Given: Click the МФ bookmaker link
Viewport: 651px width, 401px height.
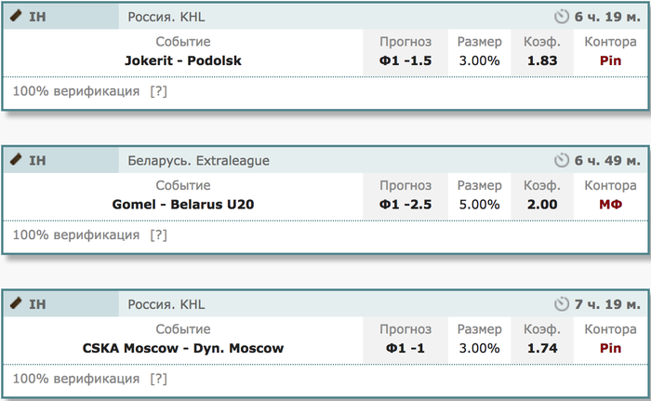Looking at the screenshot, I should coord(610,205).
